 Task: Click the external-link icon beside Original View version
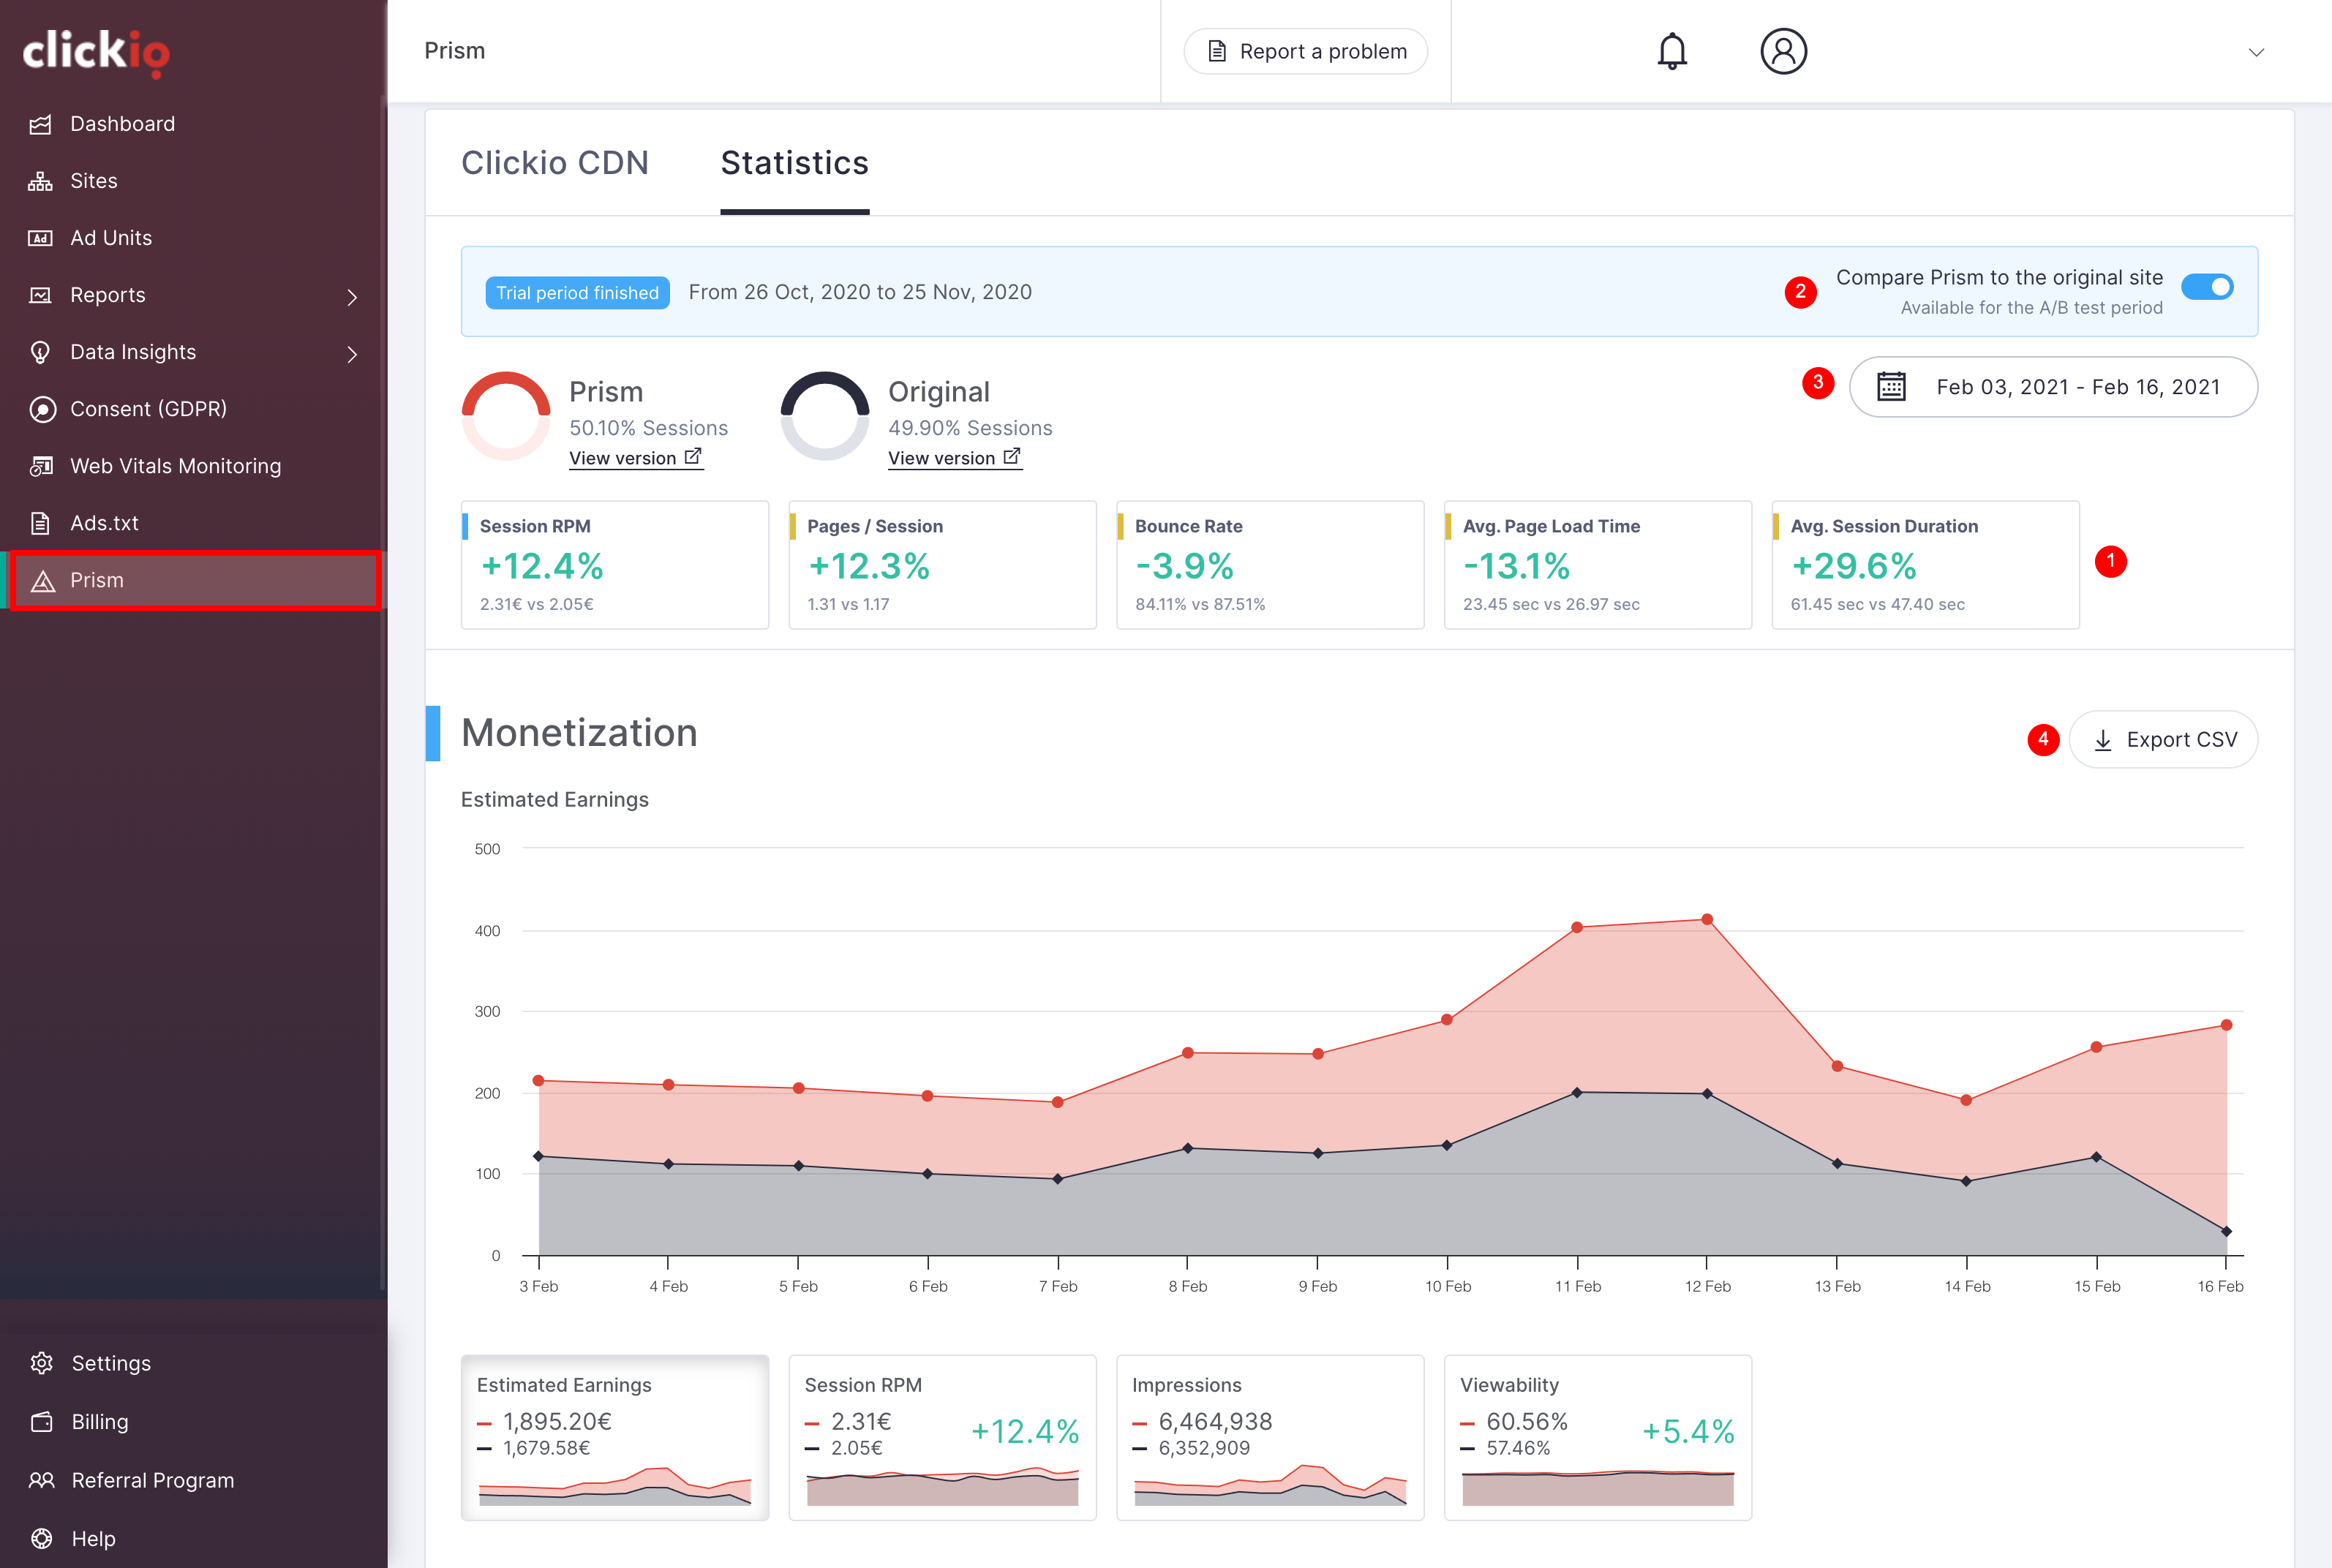coord(1012,456)
